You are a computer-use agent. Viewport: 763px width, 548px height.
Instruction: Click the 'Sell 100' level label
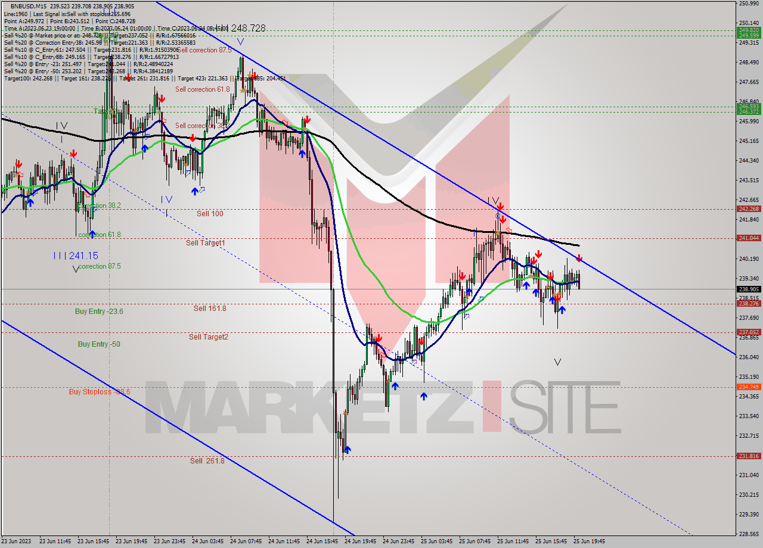click(x=210, y=213)
